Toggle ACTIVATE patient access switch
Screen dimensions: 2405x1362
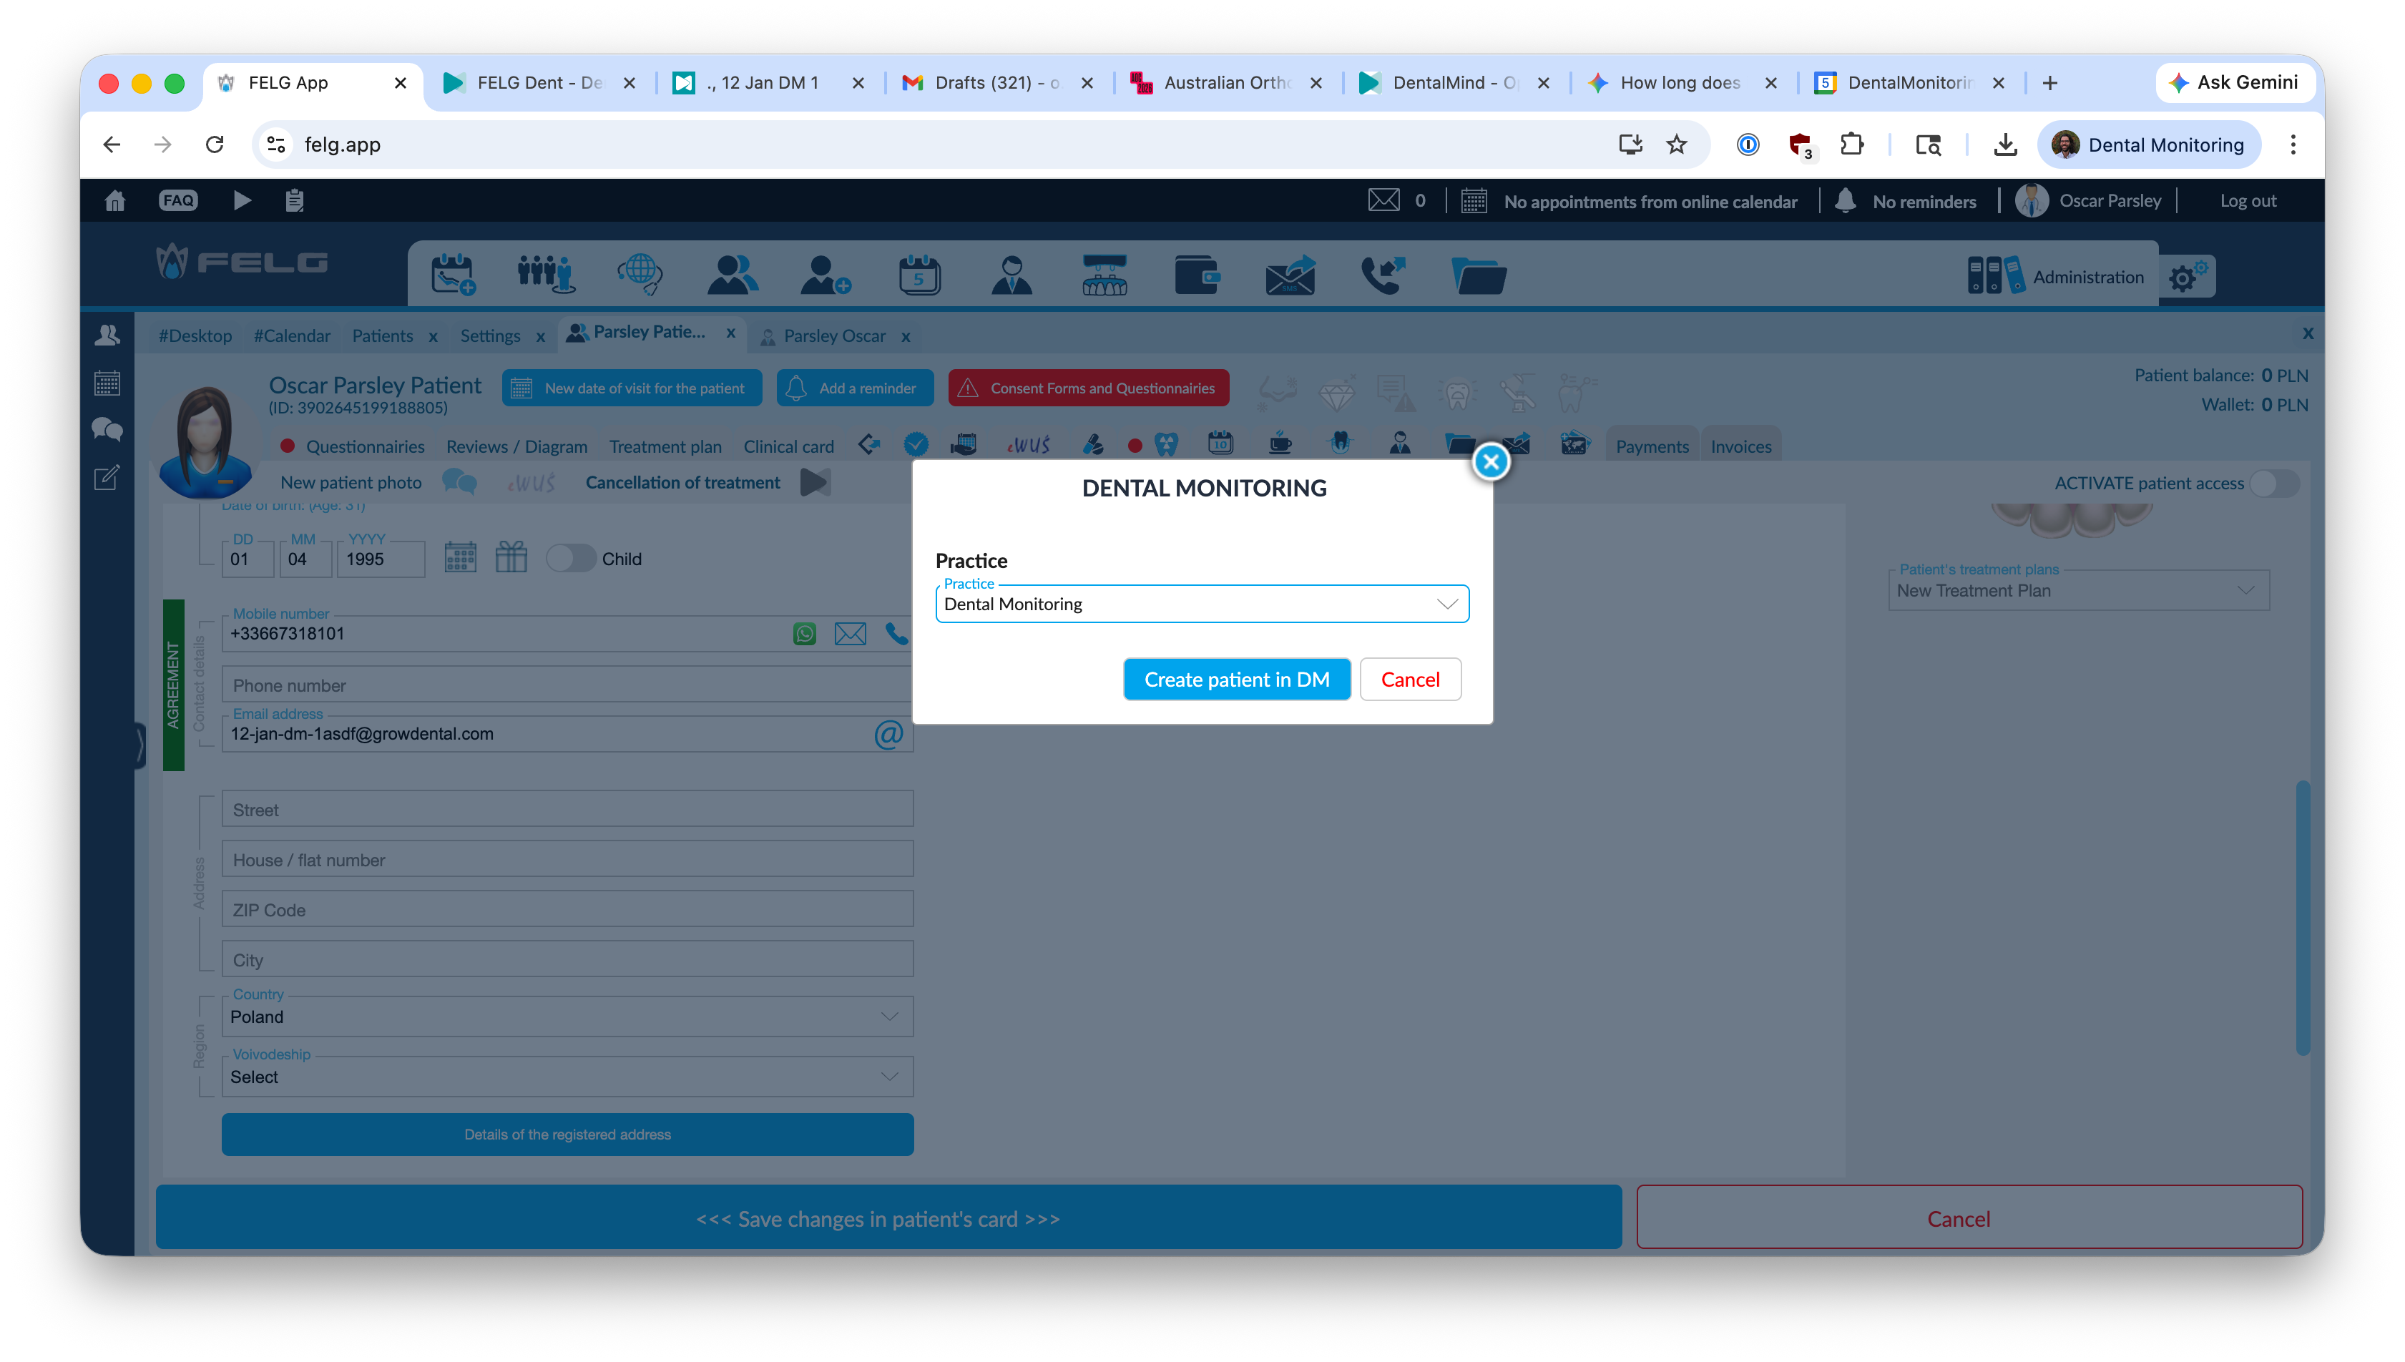coord(2273,483)
